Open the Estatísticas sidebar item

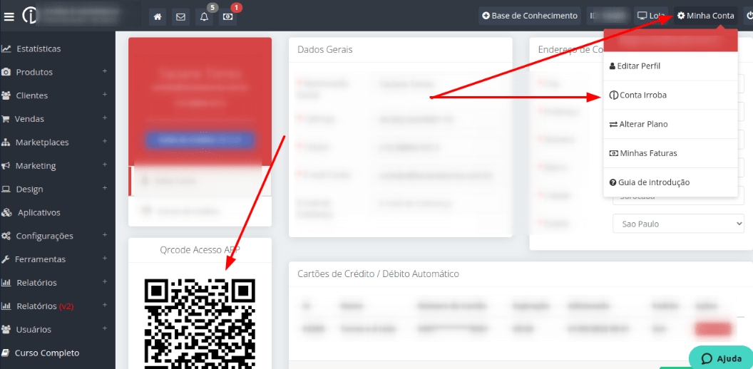click(58, 48)
